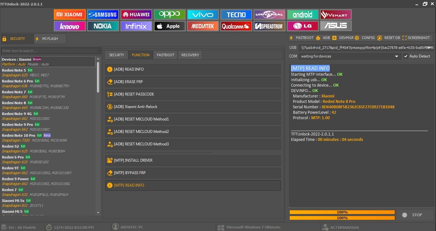Select Xiaomi Mi 5s device
Image resolution: width=436 pixels, height=231 pixels.
48,203
